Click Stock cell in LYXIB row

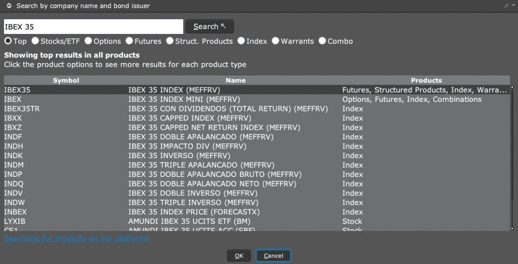coord(352,221)
